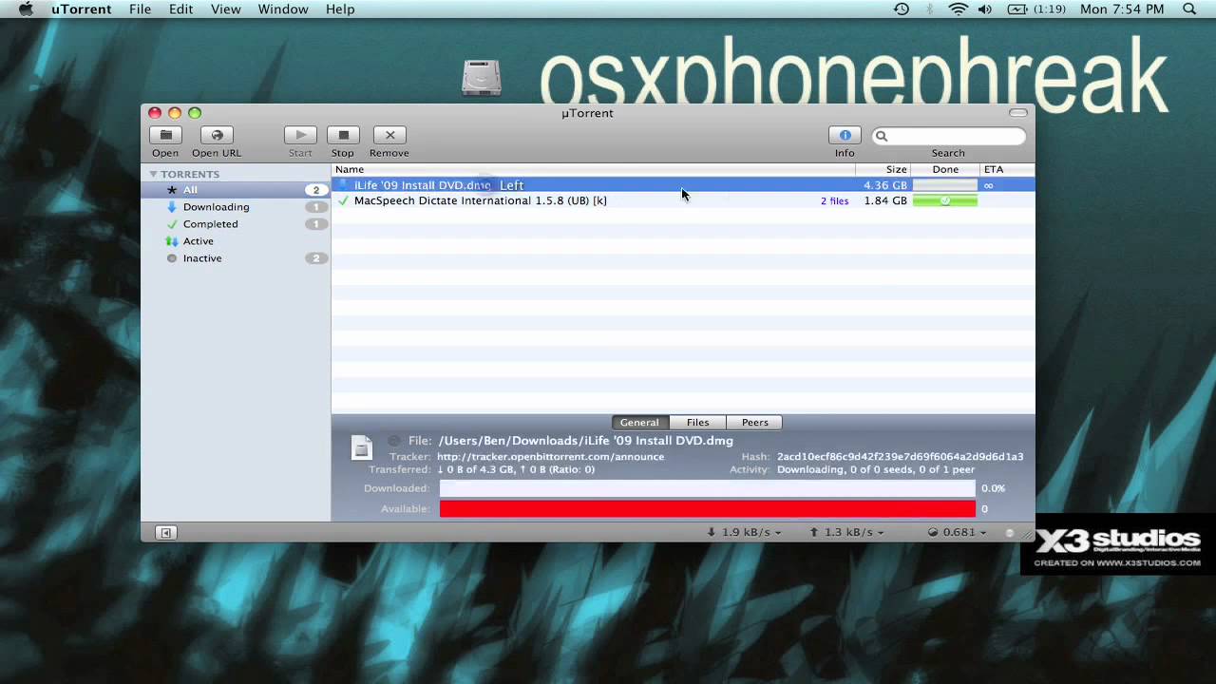Image resolution: width=1216 pixels, height=684 pixels.
Task: Collapse the TORRENTS sidebar group
Action: (x=153, y=174)
